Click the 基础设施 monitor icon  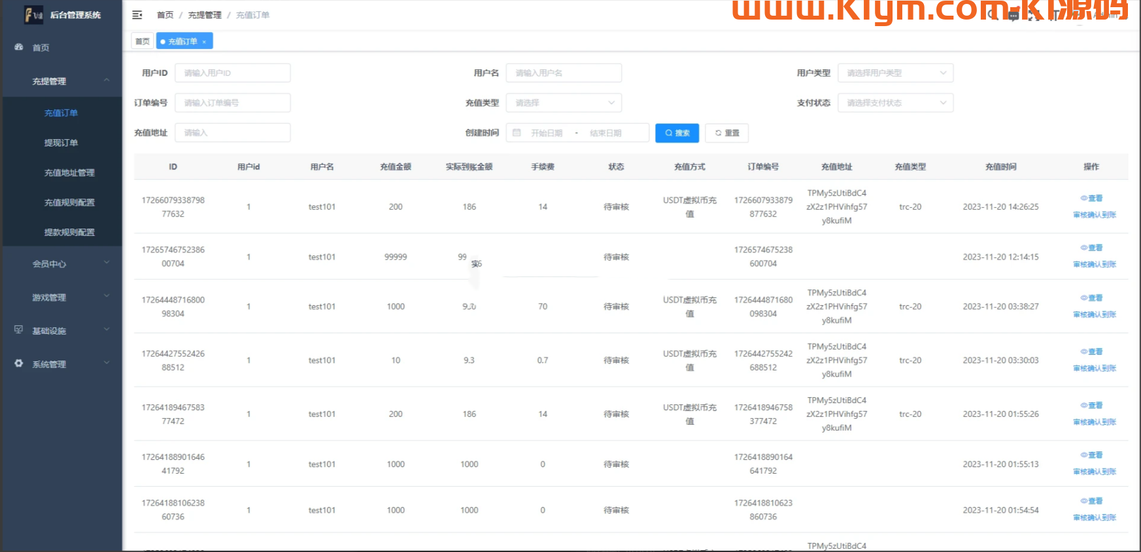click(19, 330)
